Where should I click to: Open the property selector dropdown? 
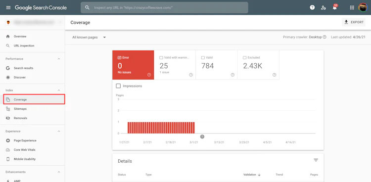pos(33,22)
